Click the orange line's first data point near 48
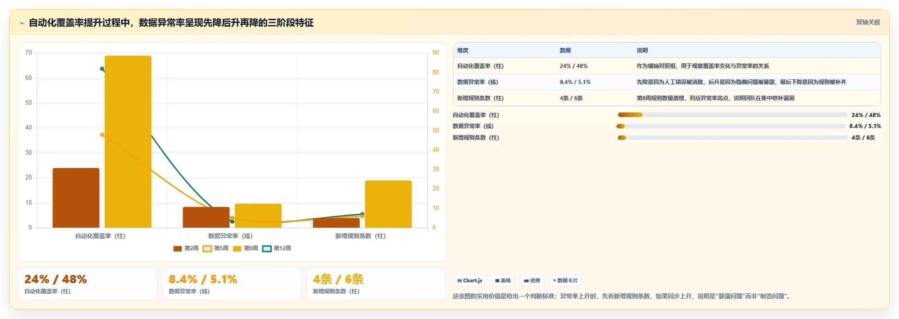This screenshot has width=899, height=319. point(102,134)
